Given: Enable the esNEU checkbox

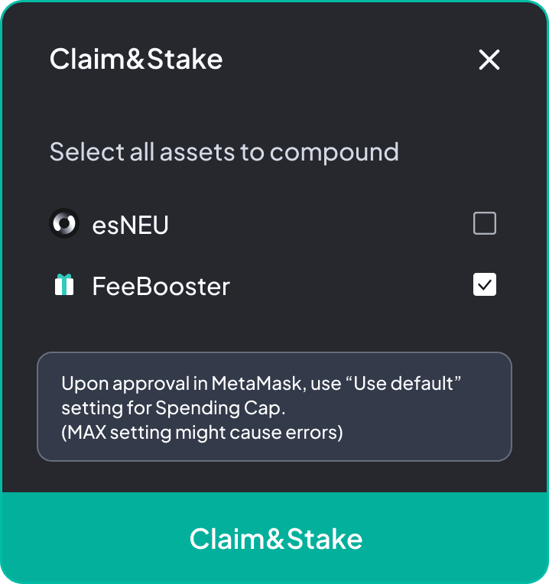Looking at the screenshot, I should coord(485,223).
